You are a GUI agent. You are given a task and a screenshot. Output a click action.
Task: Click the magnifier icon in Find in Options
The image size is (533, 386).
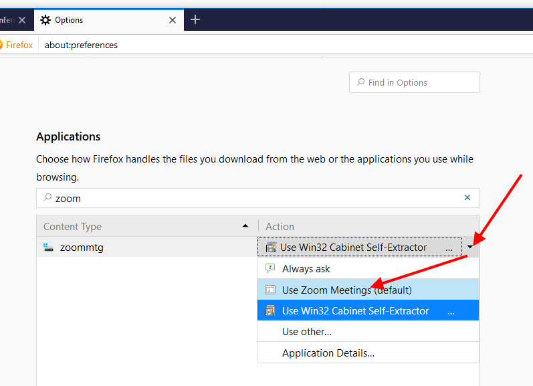[x=361, y=83]
